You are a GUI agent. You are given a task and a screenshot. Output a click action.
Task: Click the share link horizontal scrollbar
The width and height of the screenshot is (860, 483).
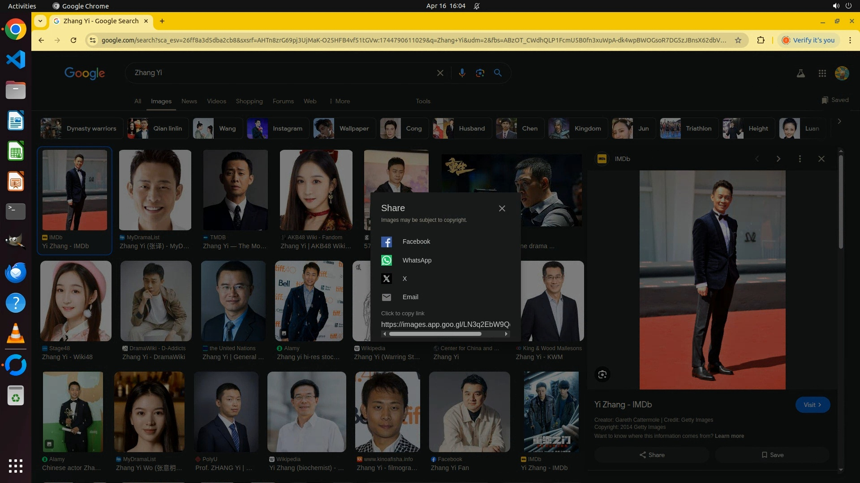tap(435, 334)
